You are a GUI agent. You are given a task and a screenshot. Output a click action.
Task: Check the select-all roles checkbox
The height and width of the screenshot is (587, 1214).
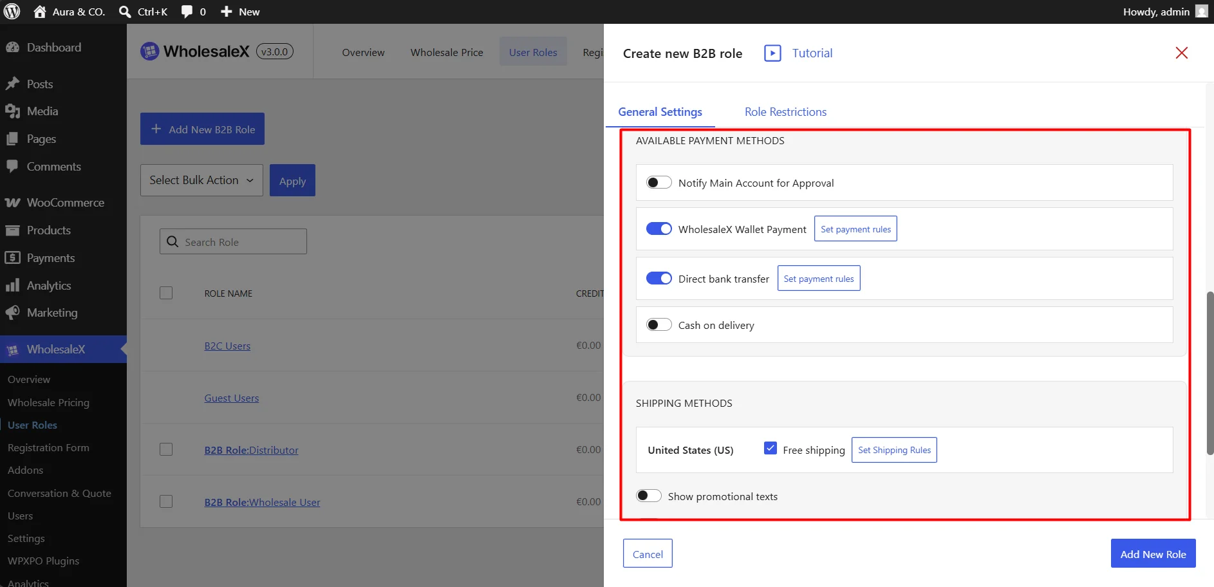pos(166,293)
